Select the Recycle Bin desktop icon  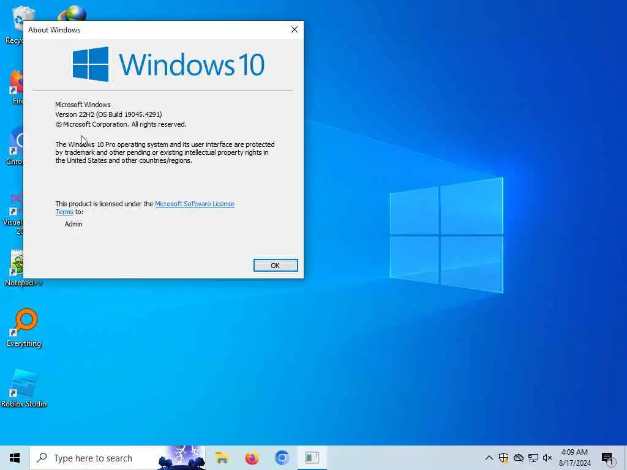point(15,24)
